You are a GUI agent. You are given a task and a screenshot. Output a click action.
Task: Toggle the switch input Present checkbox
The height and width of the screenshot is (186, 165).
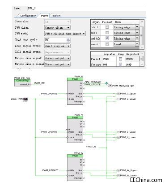(107, 38)
